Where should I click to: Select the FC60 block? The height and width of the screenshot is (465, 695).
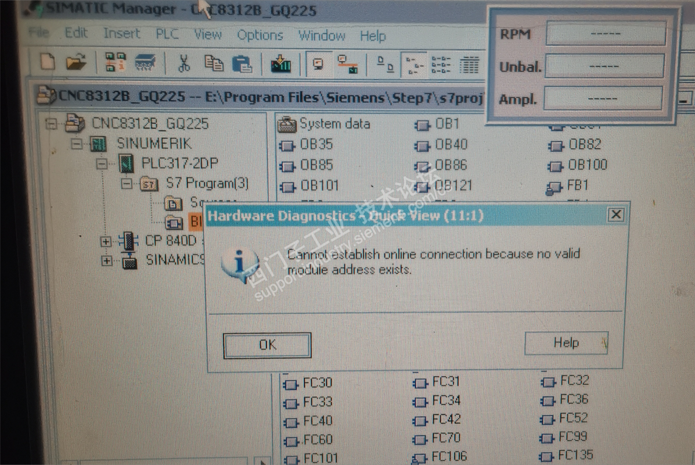308,439
